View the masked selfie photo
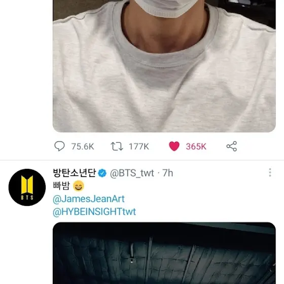The width and height of the screenshot is (284, 284). pos(164,66)
